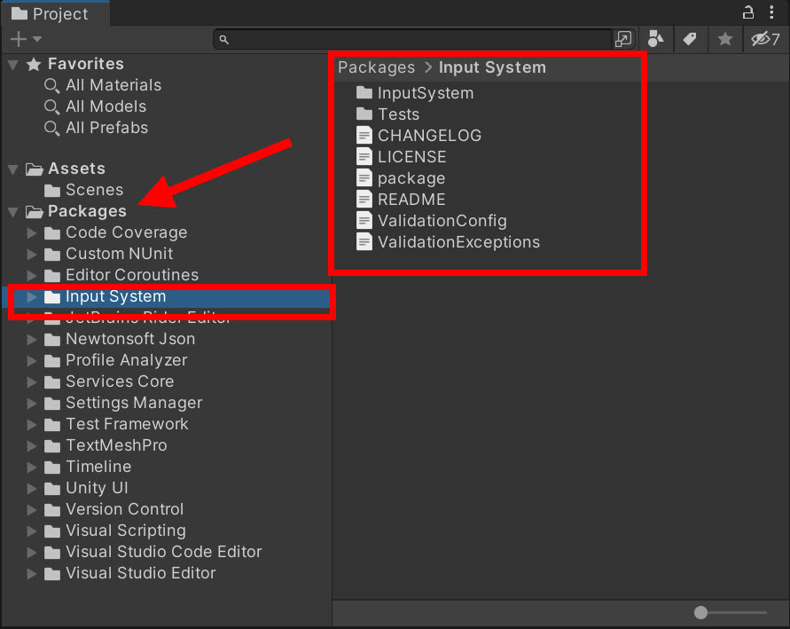The image size is (790, 629).
Task: Expand the Timeline package
Action: pos(32,468)
